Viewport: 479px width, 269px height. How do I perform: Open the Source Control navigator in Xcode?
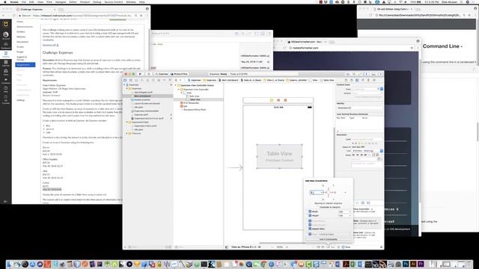[x=131, y=80]
